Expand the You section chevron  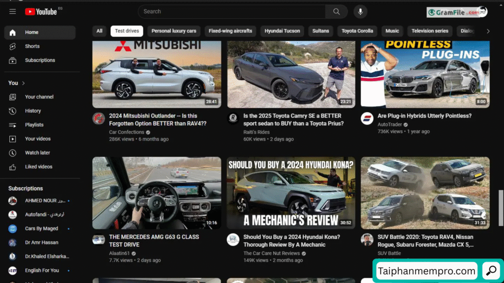(23, 83)
